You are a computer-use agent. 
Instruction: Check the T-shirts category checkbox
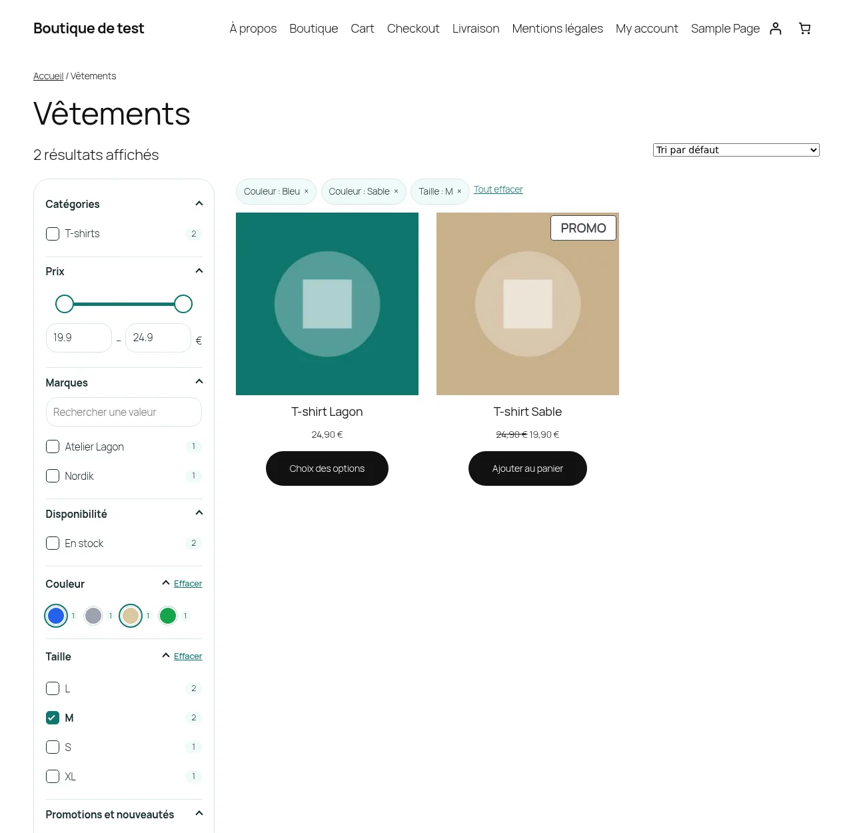(x=53, y=234)
